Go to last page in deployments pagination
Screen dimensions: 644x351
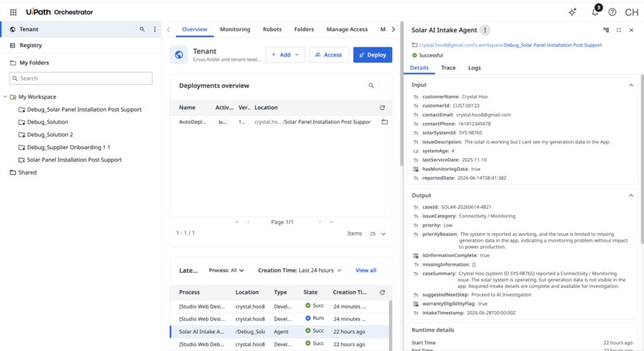coord(331,222)
